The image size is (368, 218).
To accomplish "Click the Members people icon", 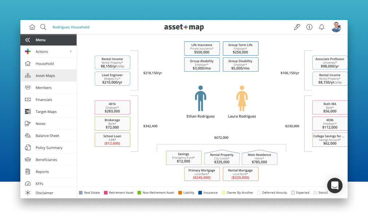I will point(28,88).
